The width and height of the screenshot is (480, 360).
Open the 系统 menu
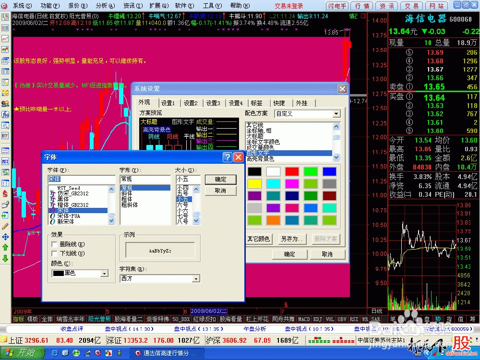pyautogui.click(x=22, y=5)
